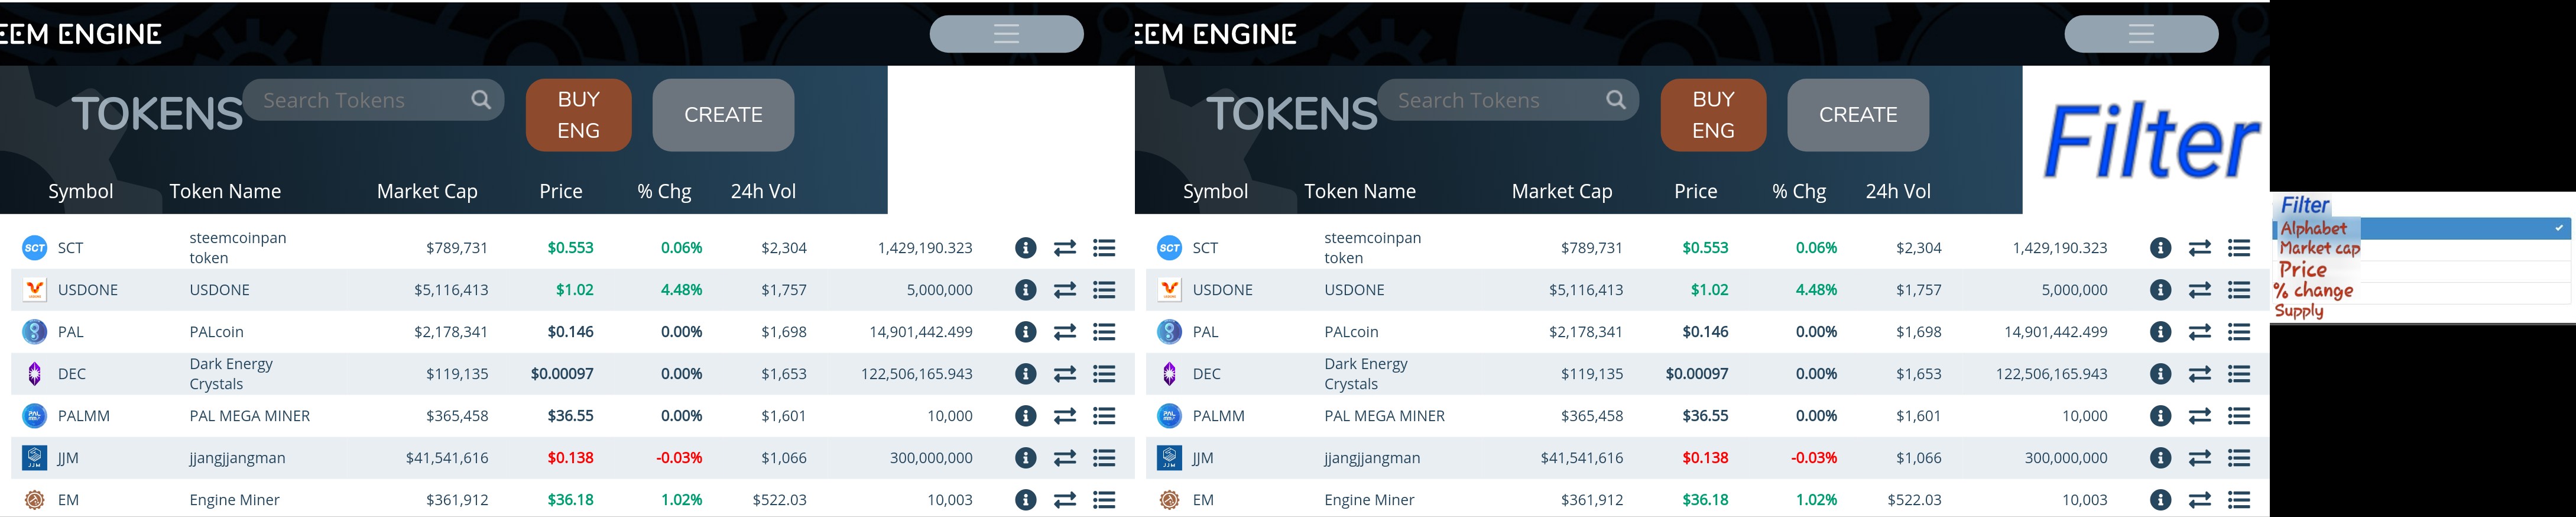Click "PAL MEGA MINER" on the left page
This screenshot has height=517, width=2576.
pos(250,416)
